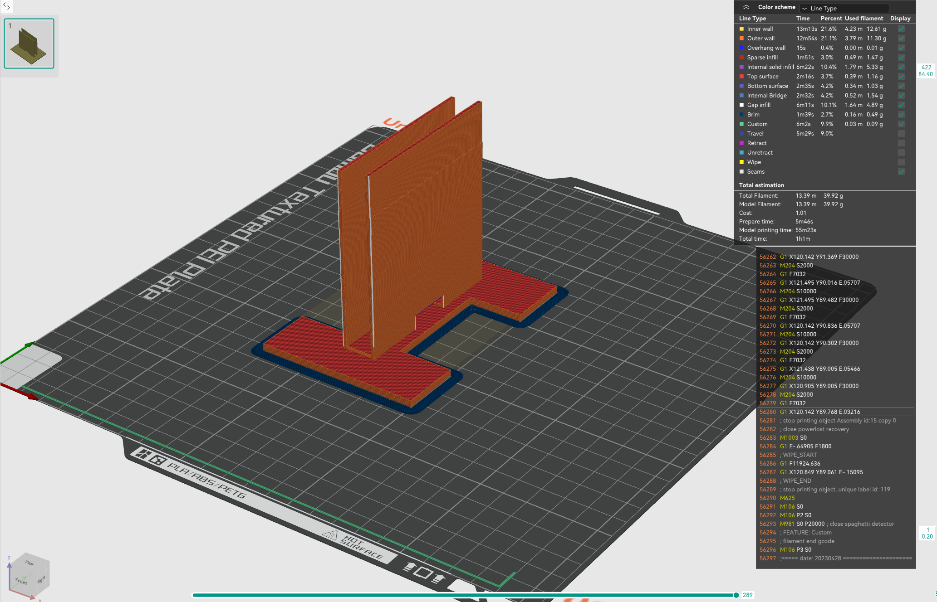
Task: Click the Percent column header
Action: (831, 19)
